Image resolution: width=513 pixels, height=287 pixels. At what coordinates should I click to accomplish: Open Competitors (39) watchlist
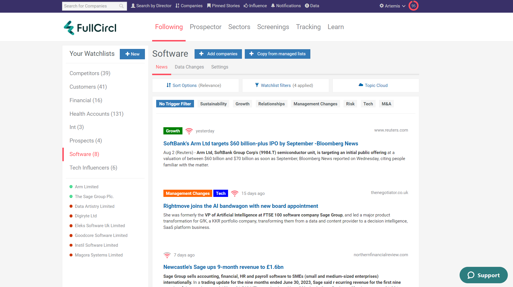click(90, 73)
